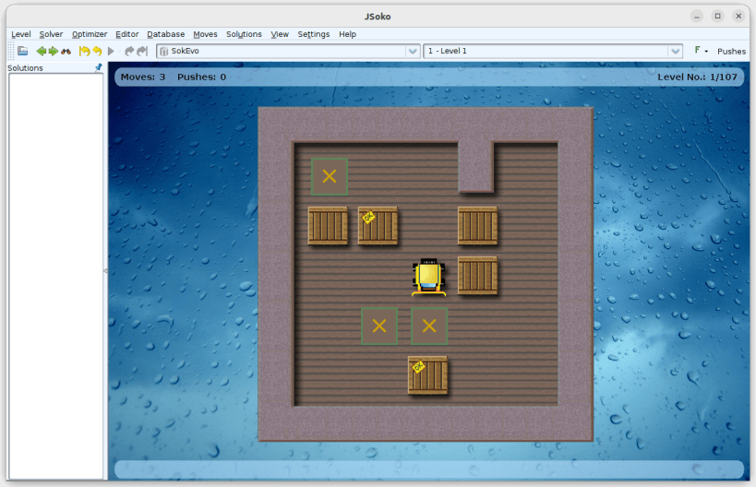Click the yellow forklift player
This screenshot has width=756, height=487.
tap(428, 277)
